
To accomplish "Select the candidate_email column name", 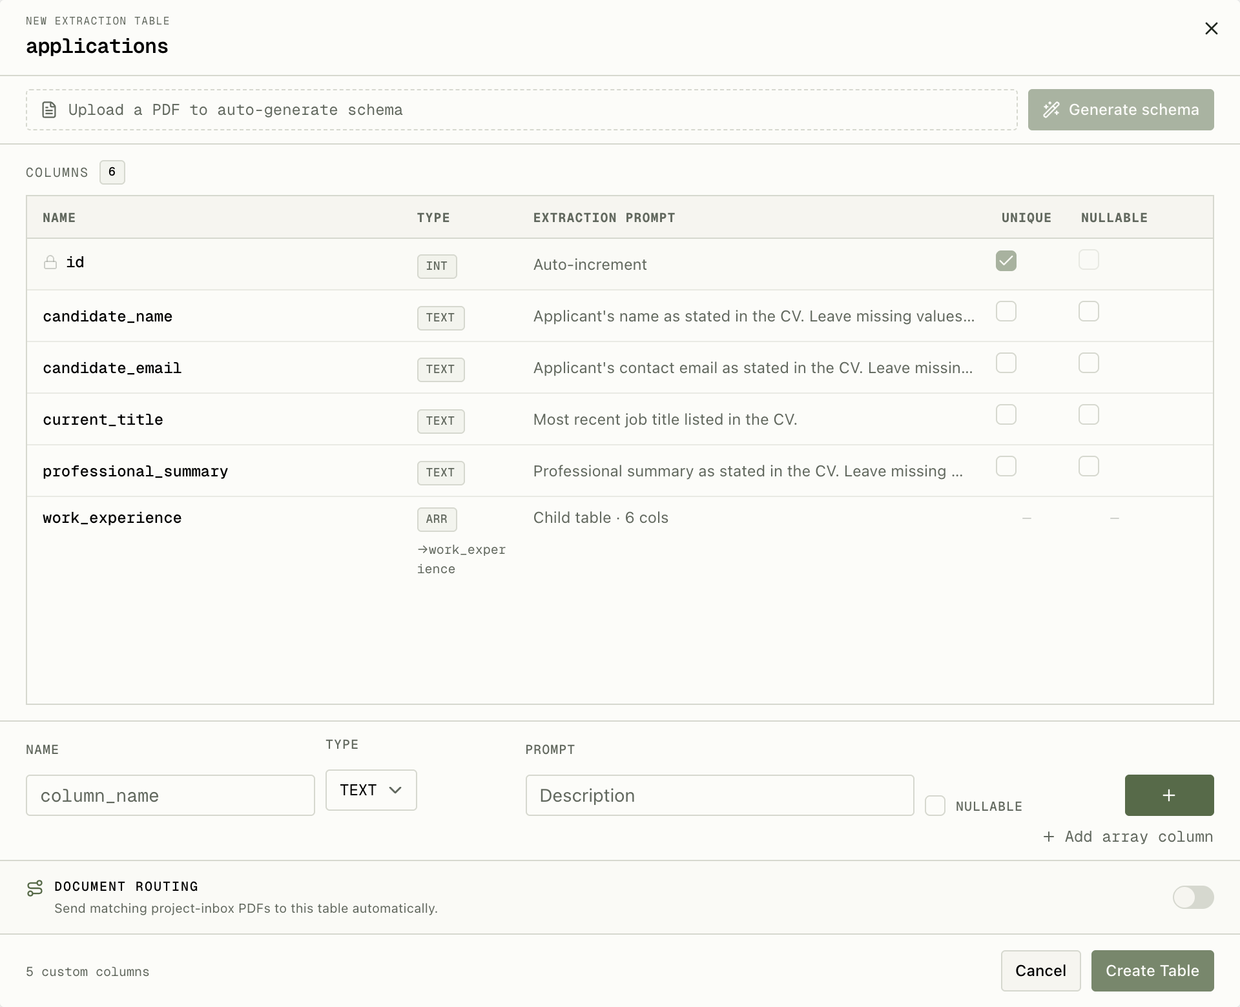I will (112, 368).
